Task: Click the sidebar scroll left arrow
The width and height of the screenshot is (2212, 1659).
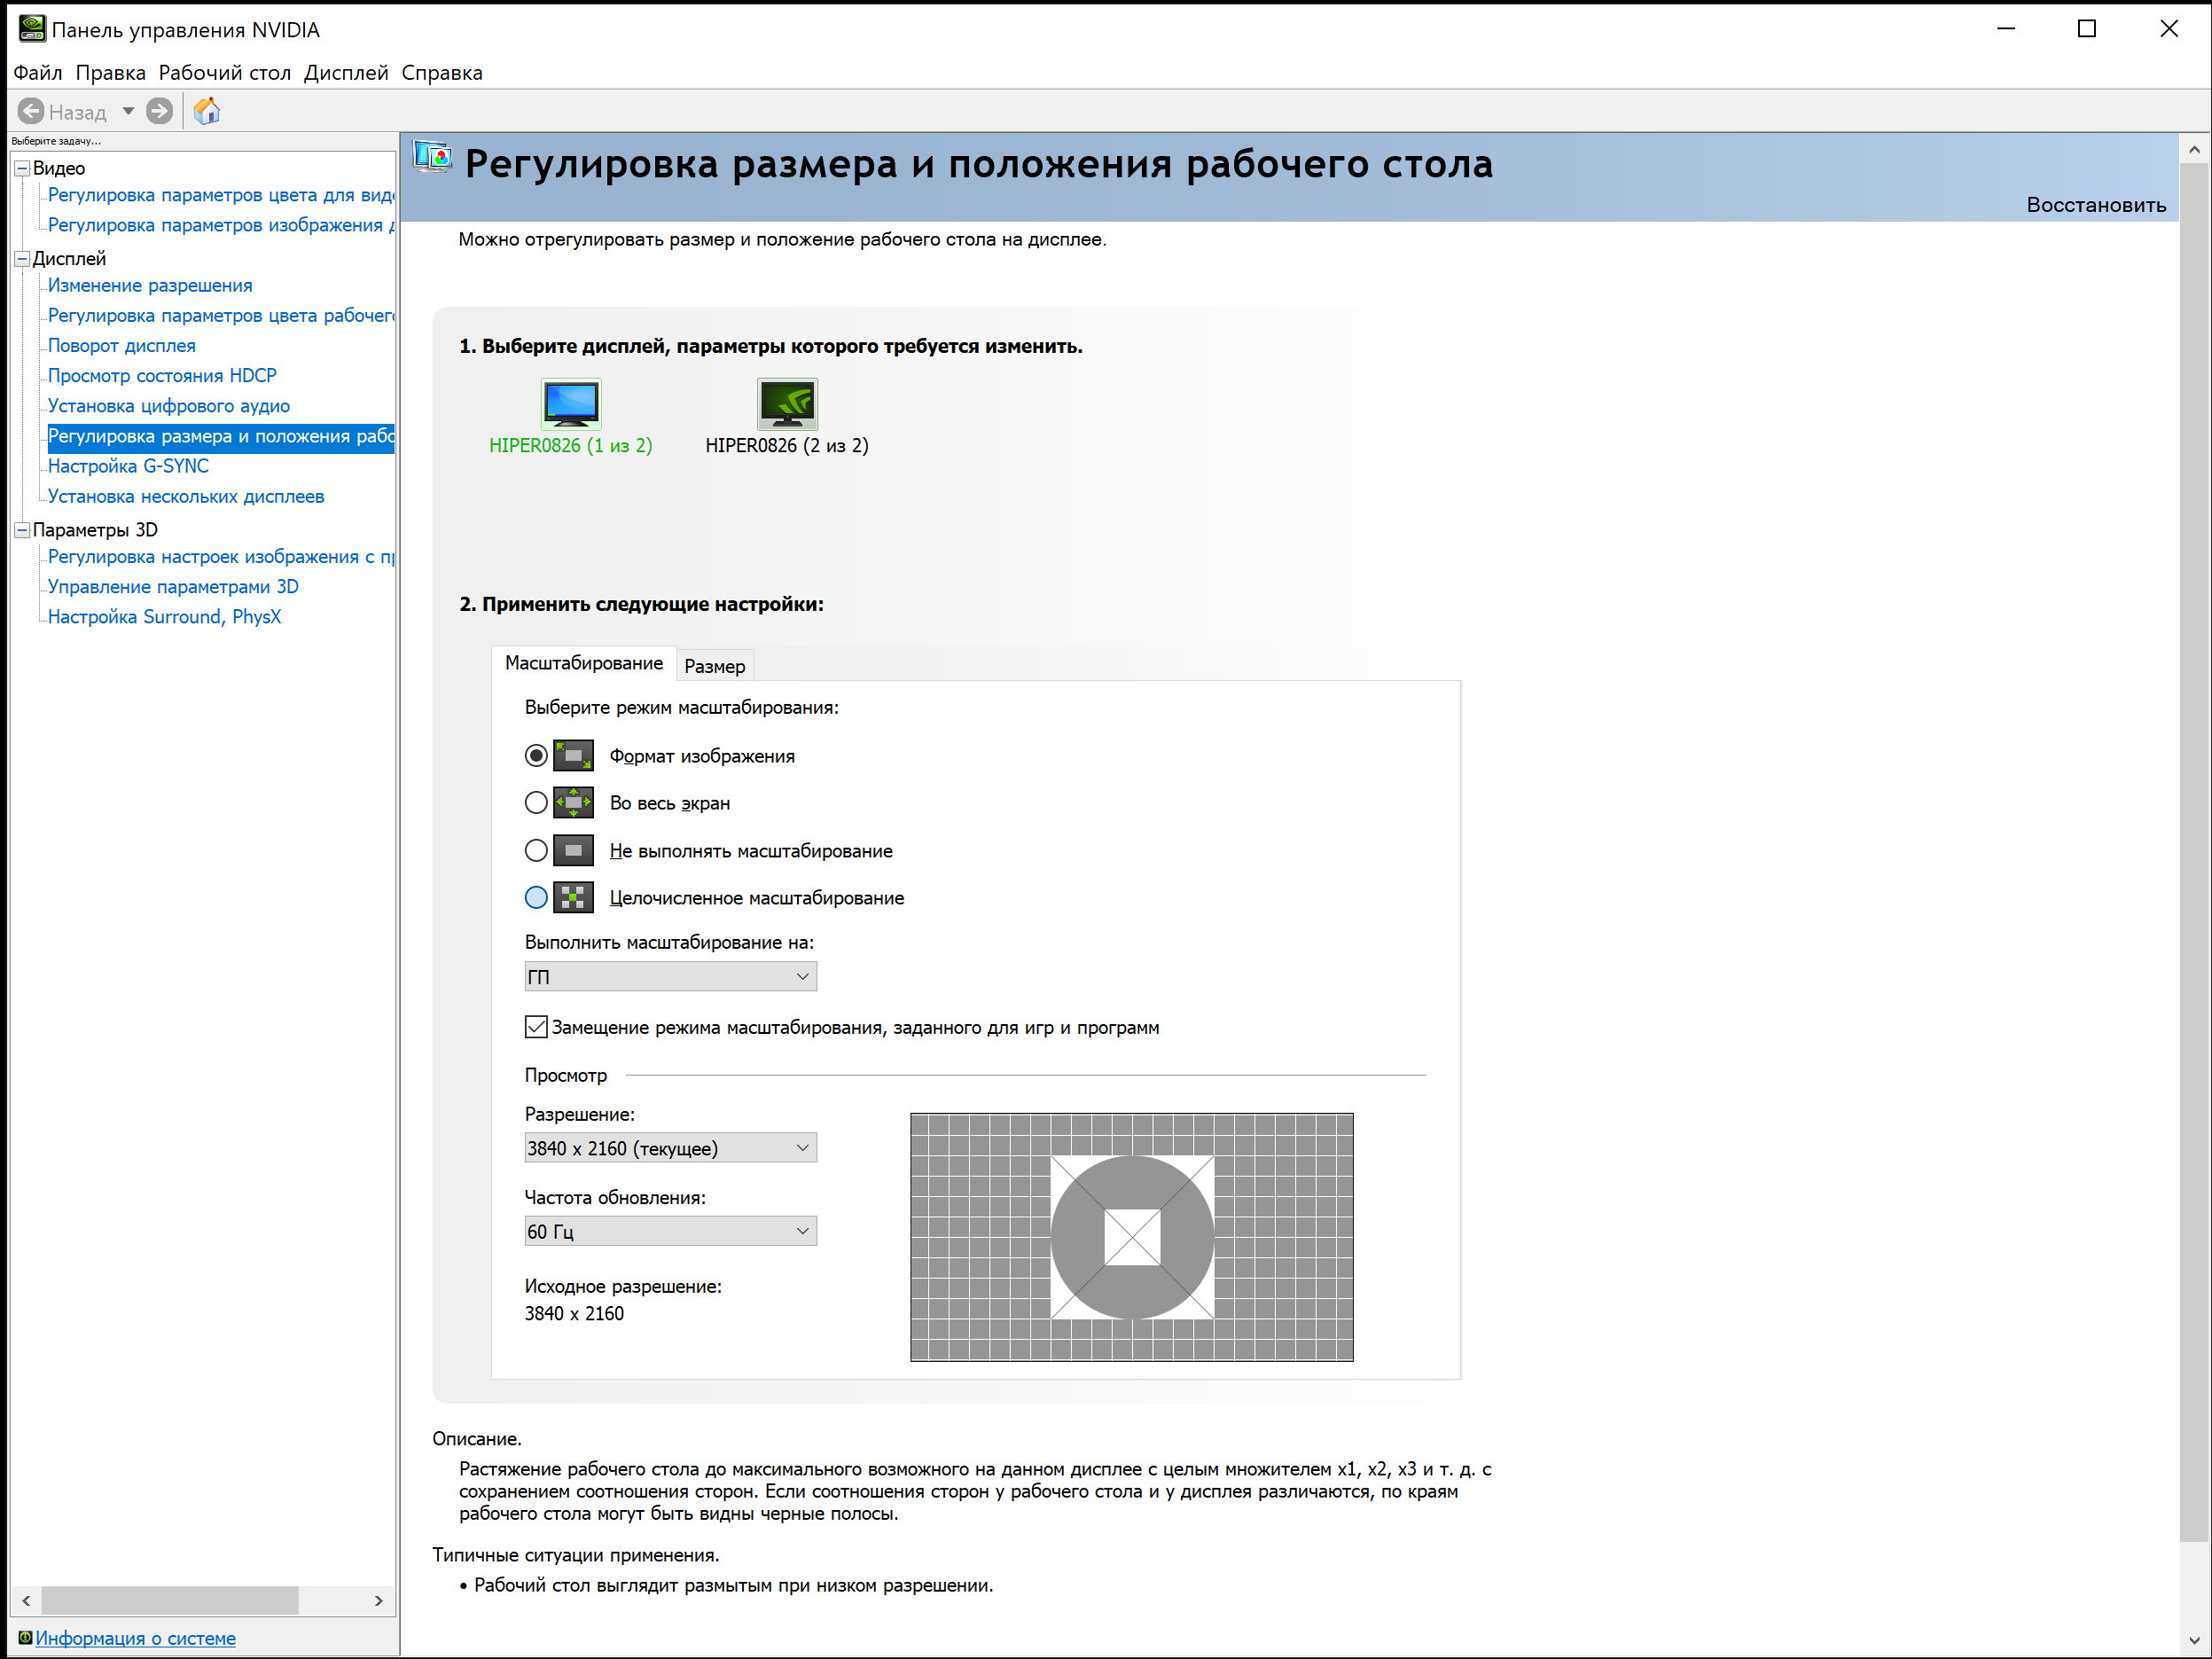Action: tap(27, 1600)
